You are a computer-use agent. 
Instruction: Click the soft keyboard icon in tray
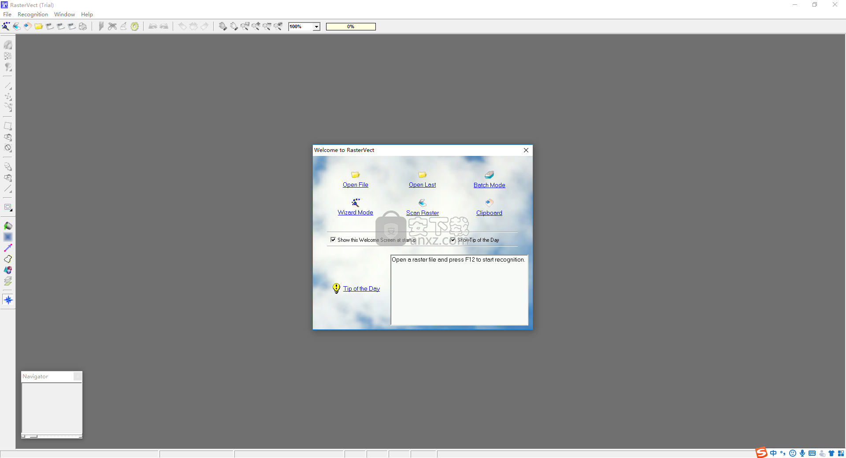pyautogui.click(x=812, y=453)
